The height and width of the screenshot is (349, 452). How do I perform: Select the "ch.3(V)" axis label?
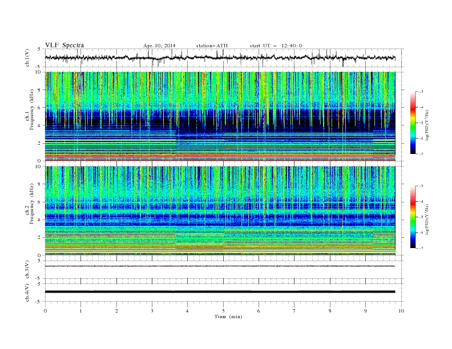pyautogui.click(x=27, y=270)
